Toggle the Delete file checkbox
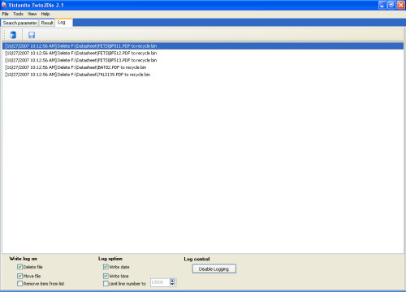The width and height of the screenshot is (406, 292). point(19,267)
